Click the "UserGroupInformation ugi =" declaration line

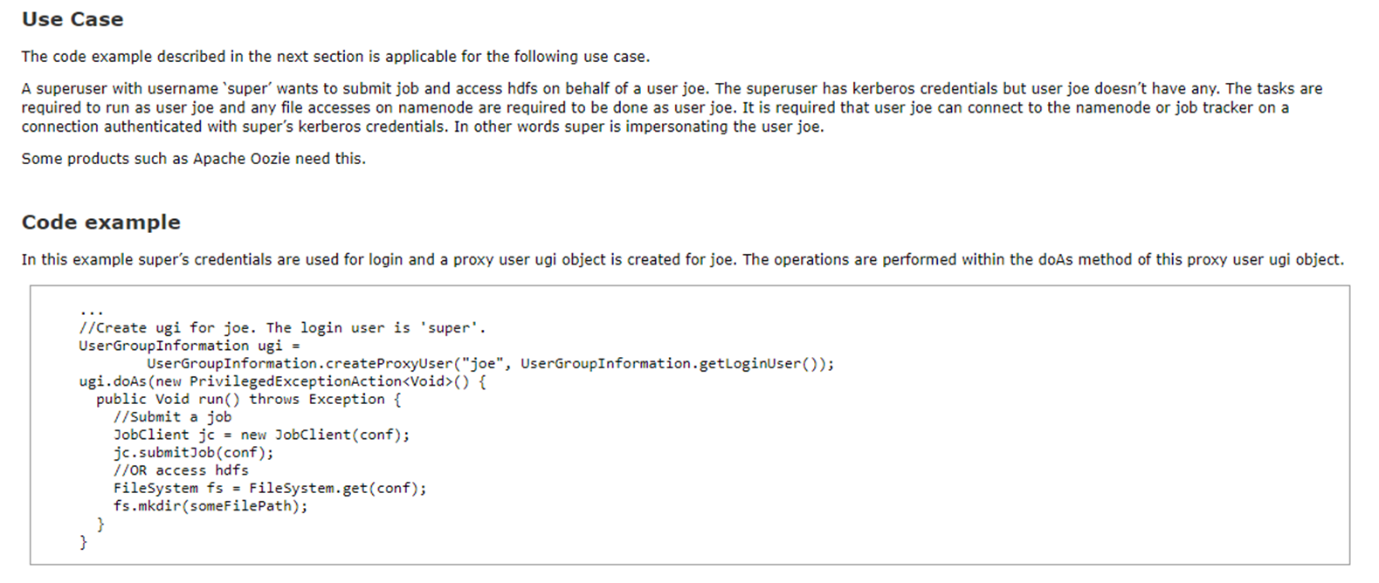pos(190,346)
